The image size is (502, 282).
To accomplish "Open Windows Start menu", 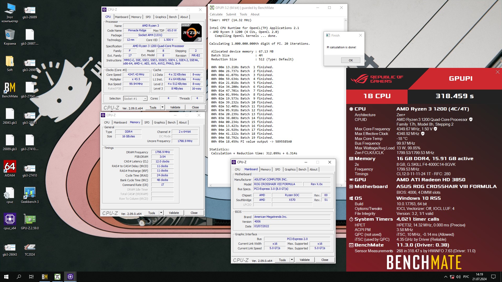I will point(6,277).
